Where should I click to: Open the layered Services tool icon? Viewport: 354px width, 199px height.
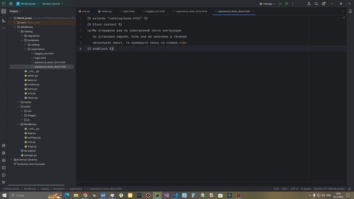(4, 153)
